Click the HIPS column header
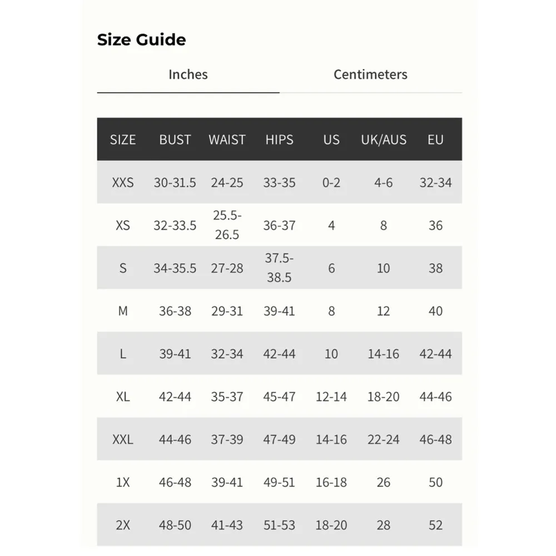 pos(279,140)
